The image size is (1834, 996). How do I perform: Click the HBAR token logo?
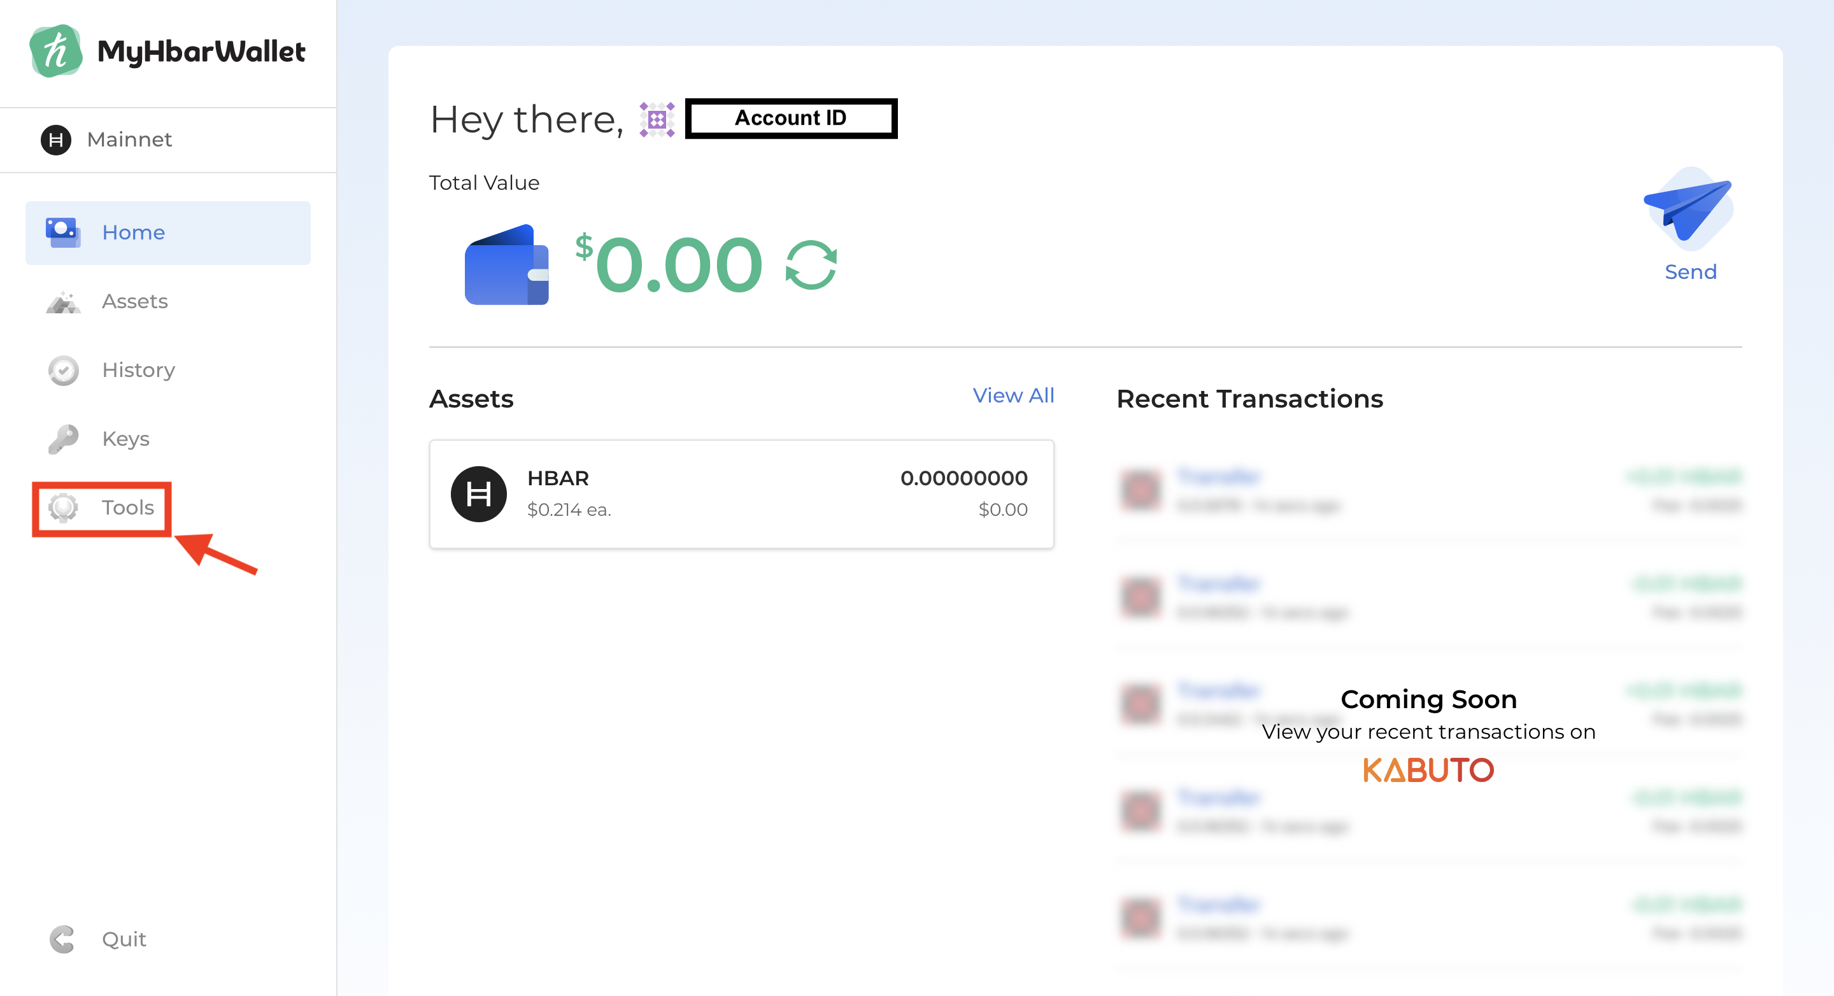point(478,494)
